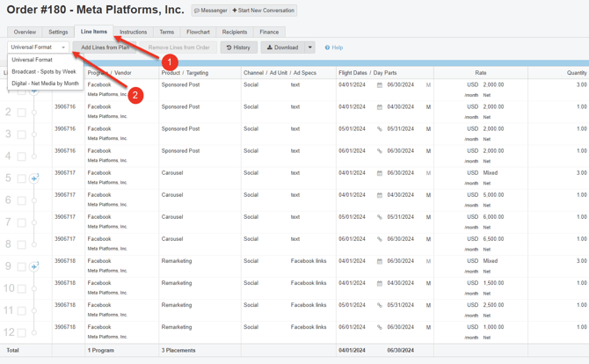The width and height of the screenshot is (589, 364).
Task: Click the link icon in line 8 flight dates
Action: point(380,239)
